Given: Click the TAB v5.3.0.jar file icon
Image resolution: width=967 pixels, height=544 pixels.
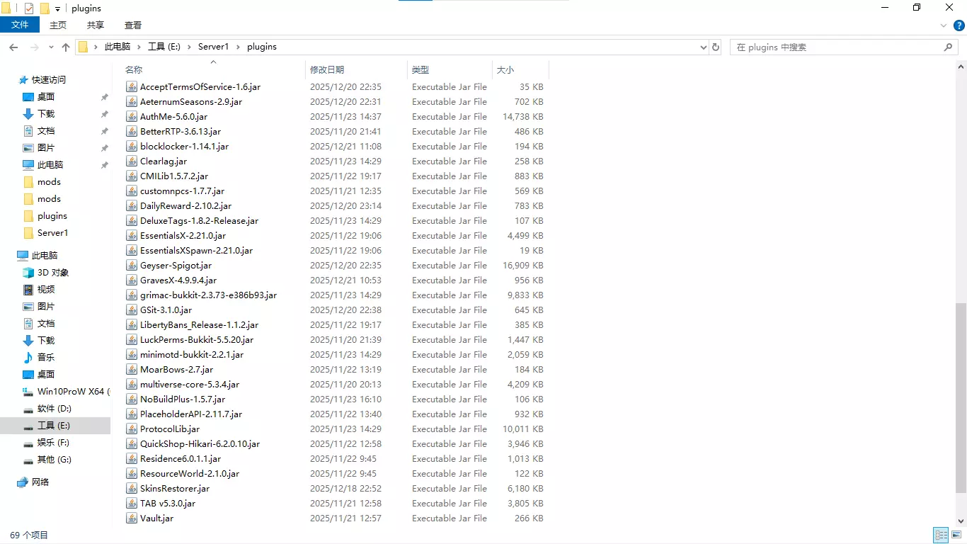Looking at the screenshot, I should point(131,504).
